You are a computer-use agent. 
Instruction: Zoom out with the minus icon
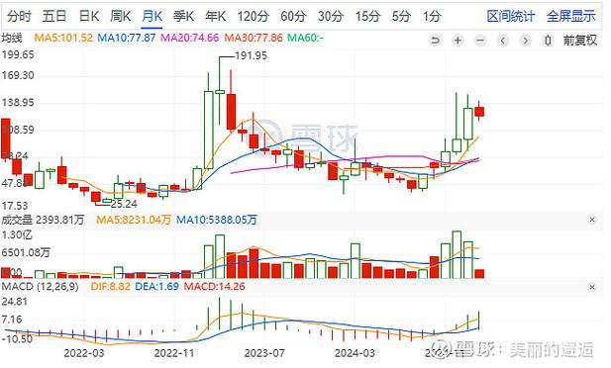tap(480, 41)
